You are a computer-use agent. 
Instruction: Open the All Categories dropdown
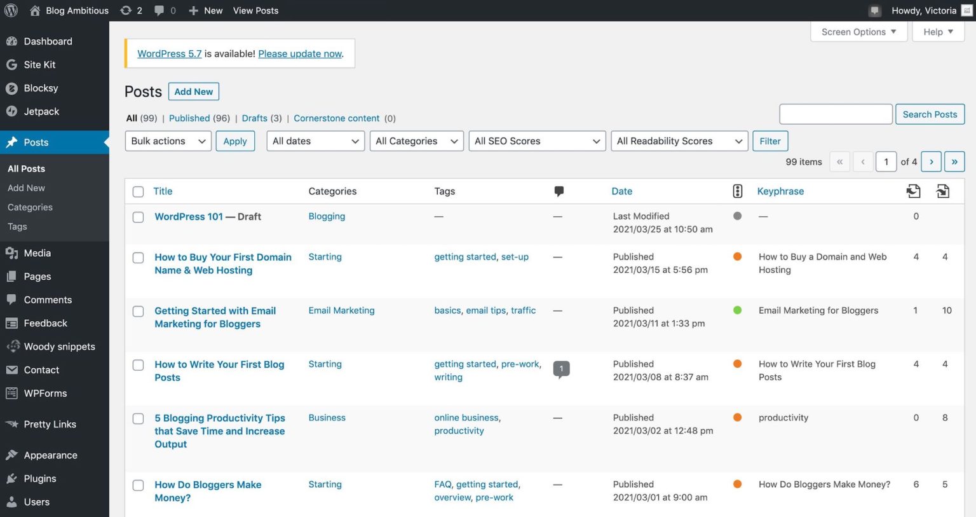point(416,141)
